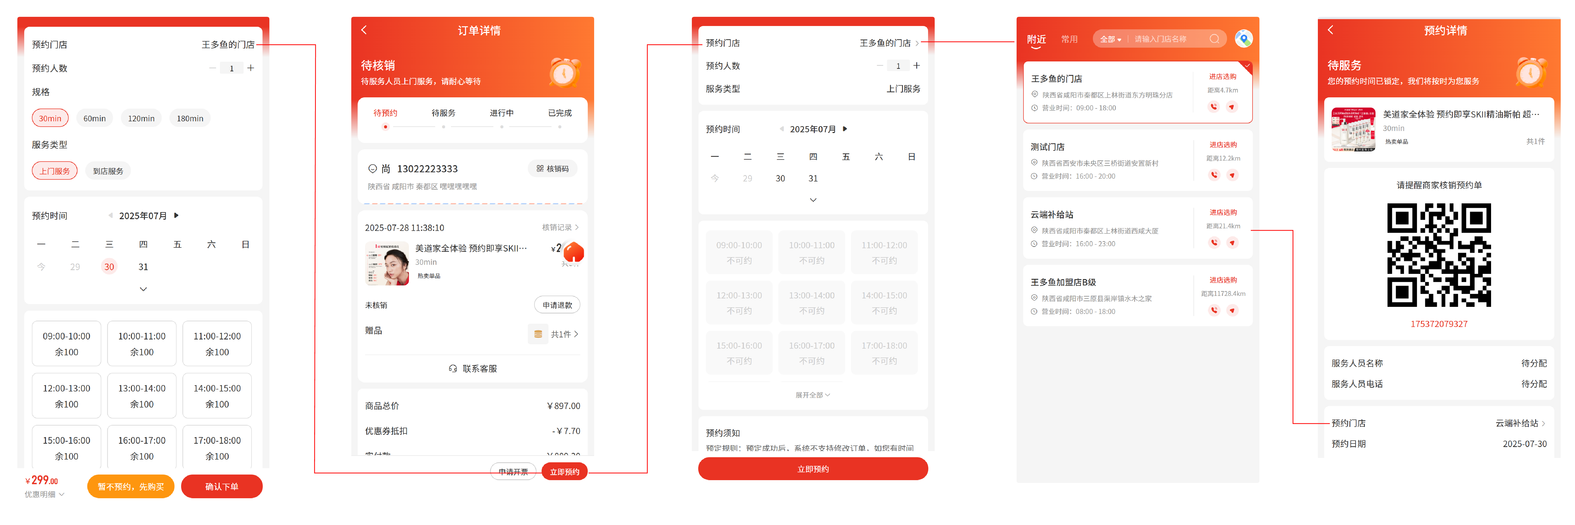The image size is (1575, 525).
Task: Expand 展开全部 time slots list
Action: 812,395
